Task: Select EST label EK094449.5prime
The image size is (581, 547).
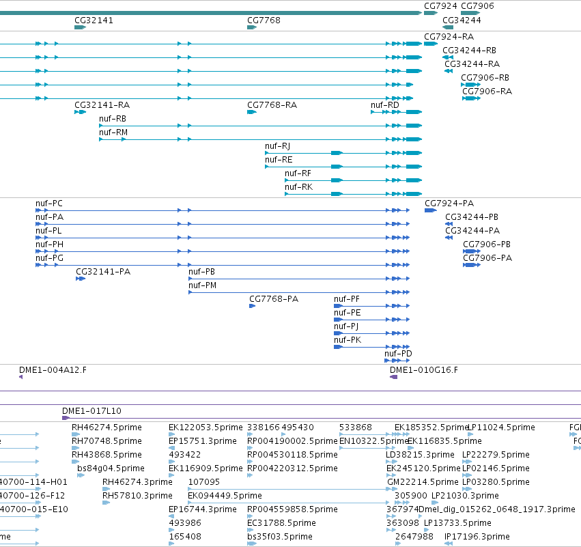Action: 225,496
